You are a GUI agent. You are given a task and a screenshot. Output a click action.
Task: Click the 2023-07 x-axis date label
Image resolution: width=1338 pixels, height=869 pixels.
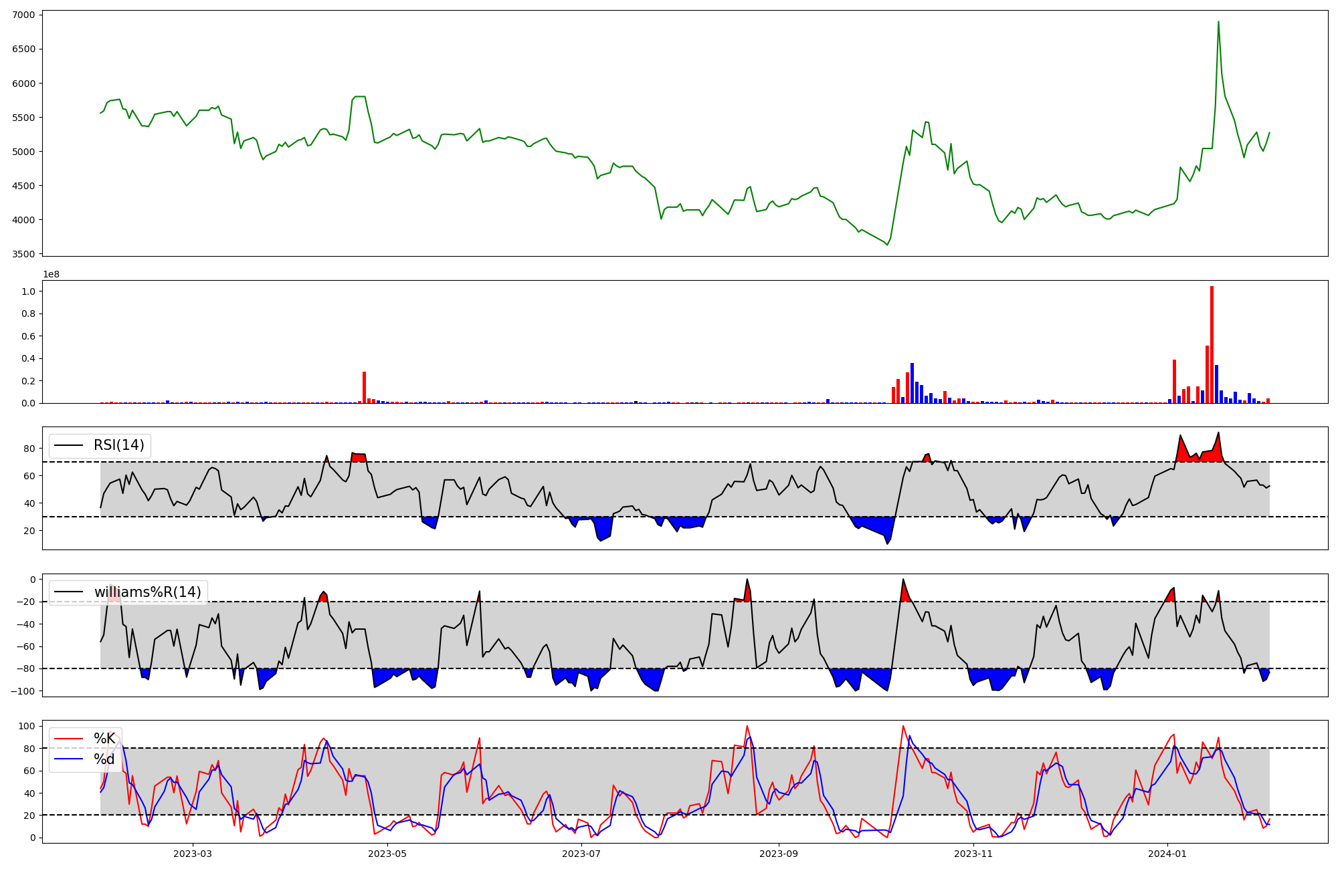point(582,854)
